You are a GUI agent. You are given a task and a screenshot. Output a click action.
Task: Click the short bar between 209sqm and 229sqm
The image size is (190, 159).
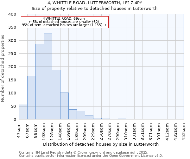pos(89,117)
